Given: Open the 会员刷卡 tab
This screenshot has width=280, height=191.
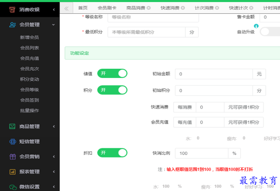Looking at the screenshot, I should coord(107,8).
